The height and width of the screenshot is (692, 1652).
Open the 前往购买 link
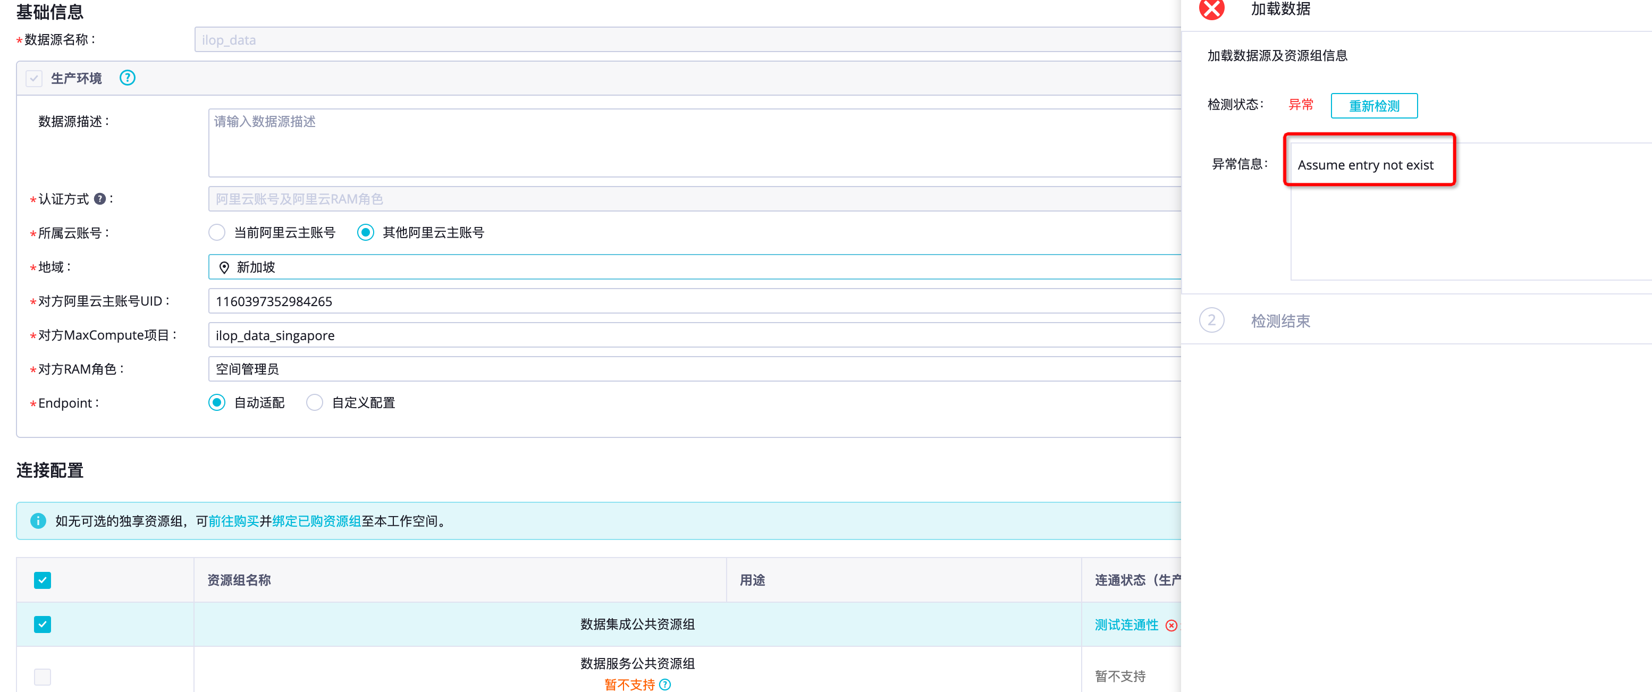[x=233, y=521]
